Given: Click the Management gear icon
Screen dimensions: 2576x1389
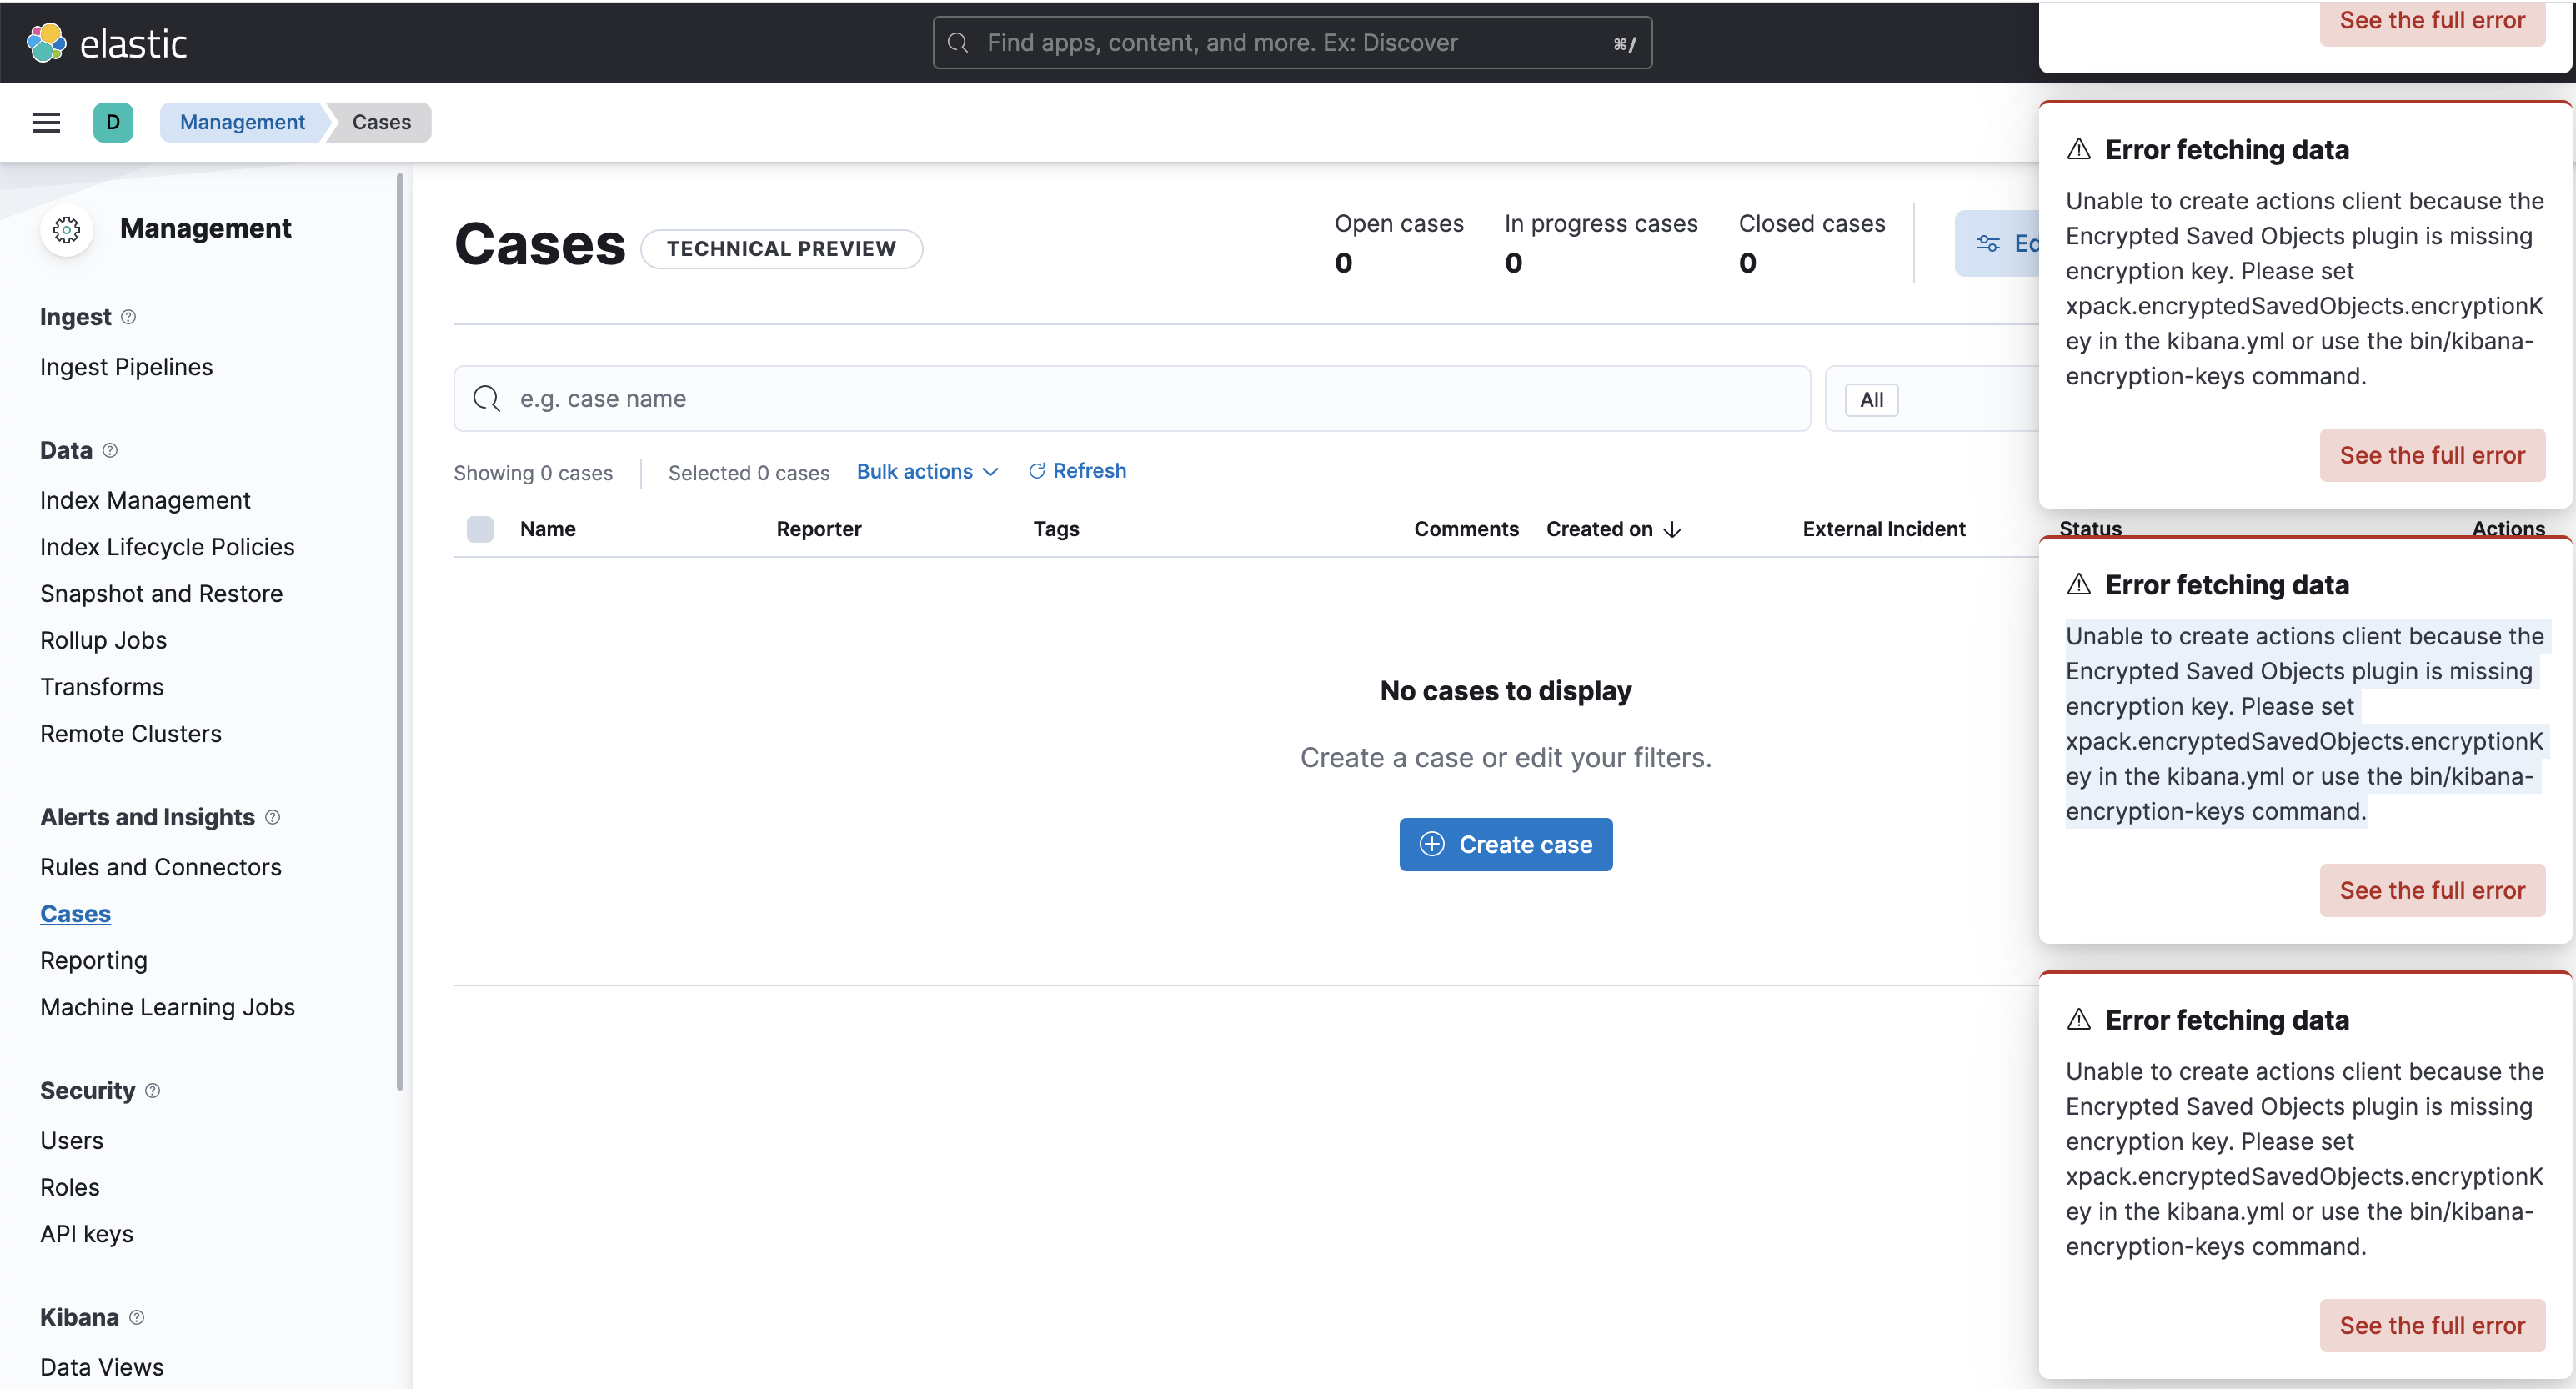Looking at the screenshot, I should [66, 230].
